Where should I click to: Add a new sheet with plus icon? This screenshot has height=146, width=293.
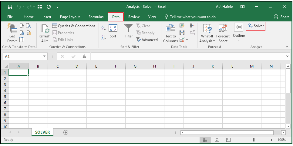(x=66, y=132)
